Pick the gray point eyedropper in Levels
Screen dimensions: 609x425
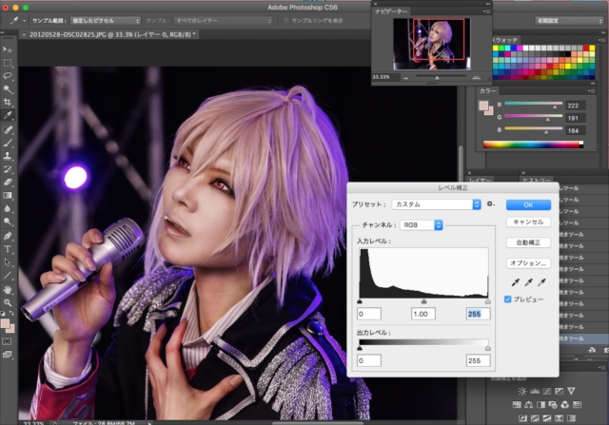[528, 282]
